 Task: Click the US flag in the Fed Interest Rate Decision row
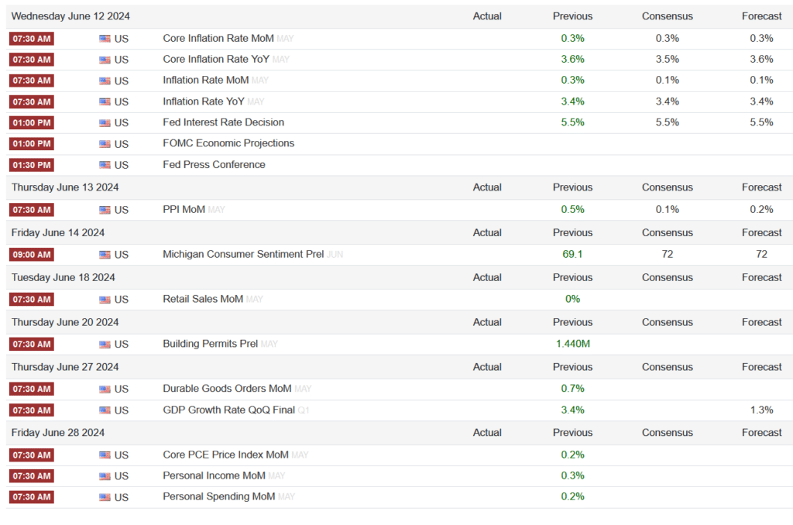(x=105, y=123)
